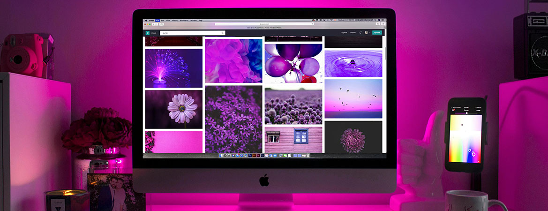Open Safari compass icon in the Dock
Image resolution: width=548 pixels, height=211 pixels.
coord(242,156)
